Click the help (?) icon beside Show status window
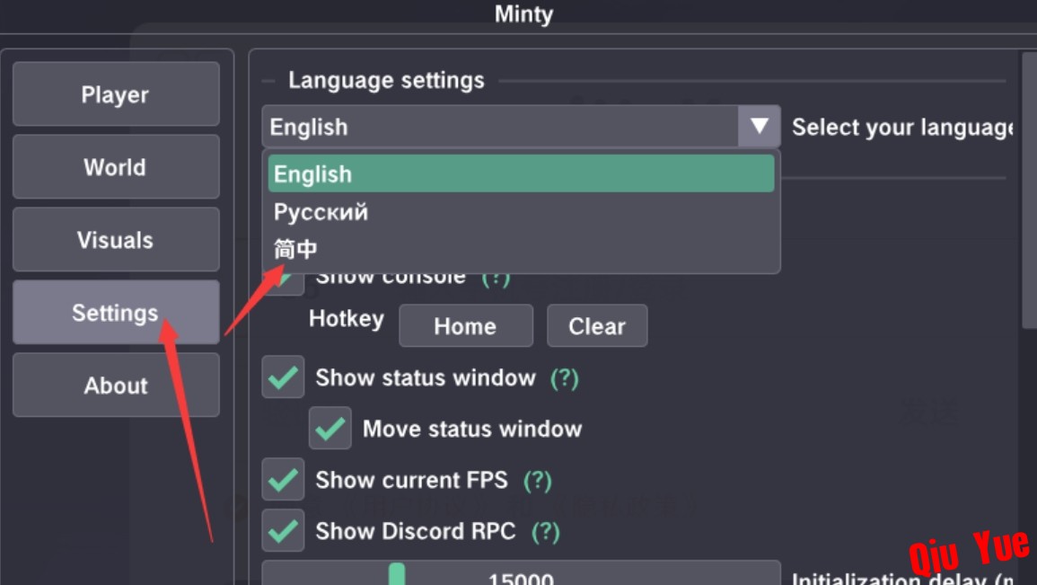This screenshot has width=1037, height=585. [564, 377]
